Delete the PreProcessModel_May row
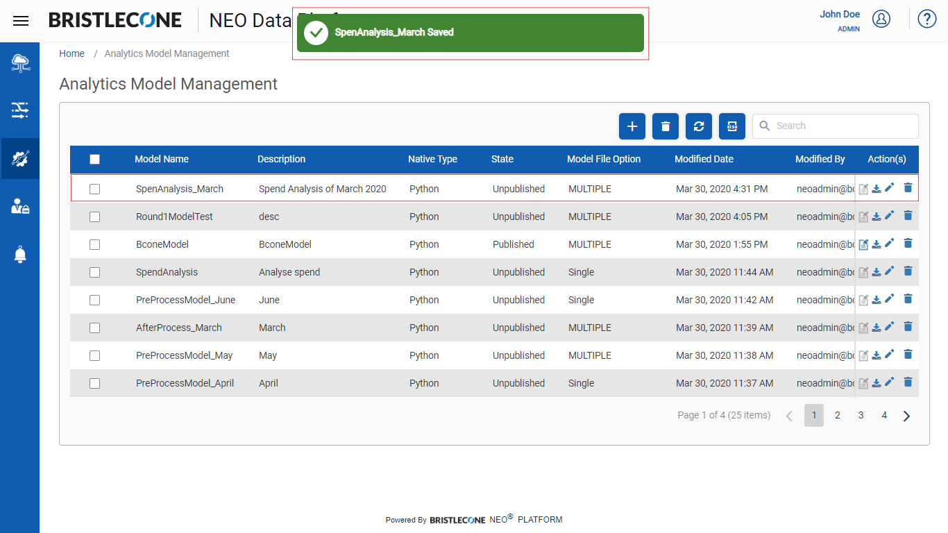This screenshot has width=948, height=533. [908, 354]
